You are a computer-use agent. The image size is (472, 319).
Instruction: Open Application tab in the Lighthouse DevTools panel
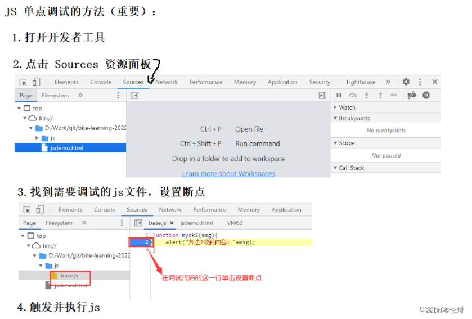[282, 82]
